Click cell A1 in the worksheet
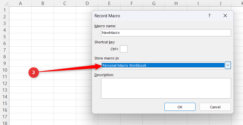Viewport: 243px width, 125px height. click(x=21, y=10)
